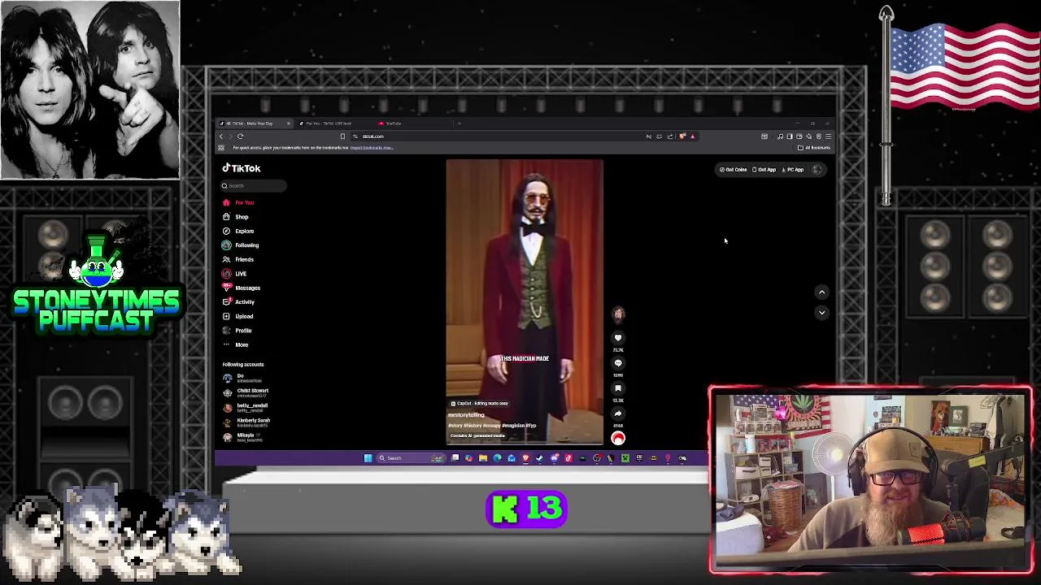Click the Get Coins button
1041x585 pixels.
click(734, 170)
